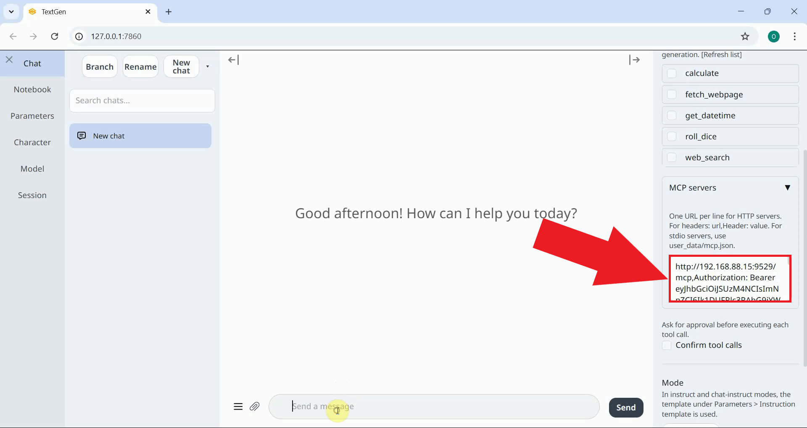Tick the Confirm tool calls checkbox
Image resolution: width=807 pixels, height=428 pixels.
tap(667, 345)
